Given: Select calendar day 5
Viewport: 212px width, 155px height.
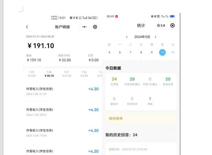Looking at the screenshot, I should click(109, 52).
